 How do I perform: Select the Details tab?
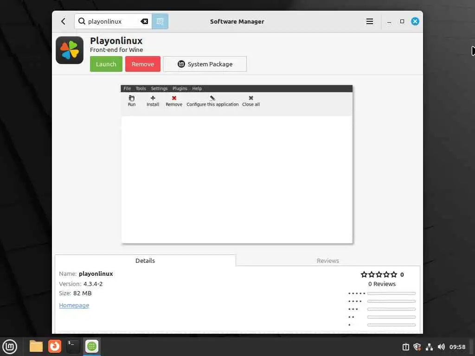click(x=145, y=261)
